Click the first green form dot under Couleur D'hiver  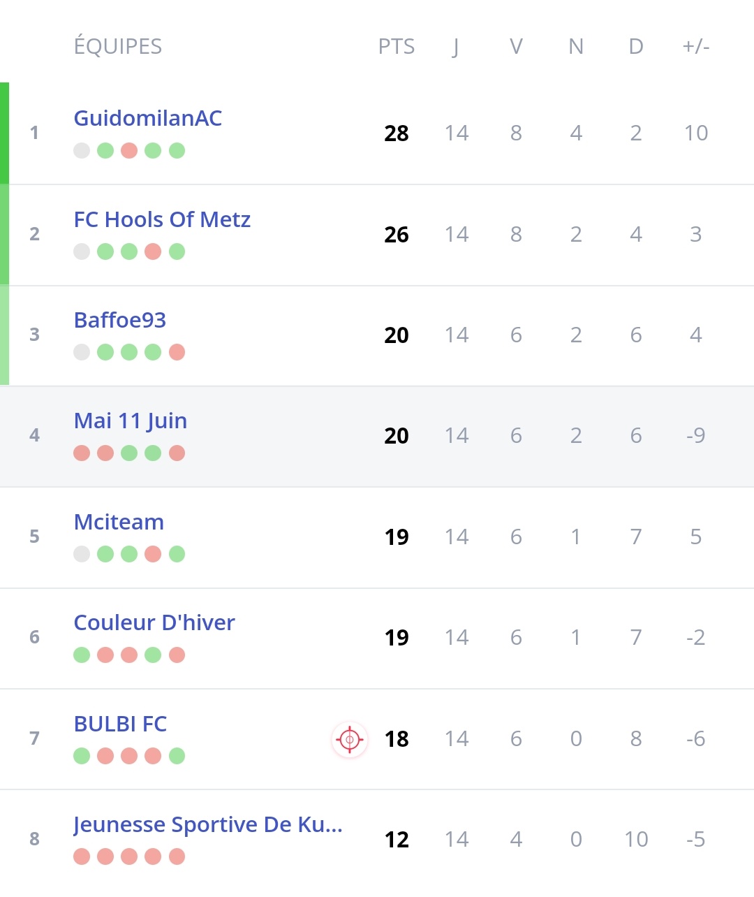(x=82, y=655)
